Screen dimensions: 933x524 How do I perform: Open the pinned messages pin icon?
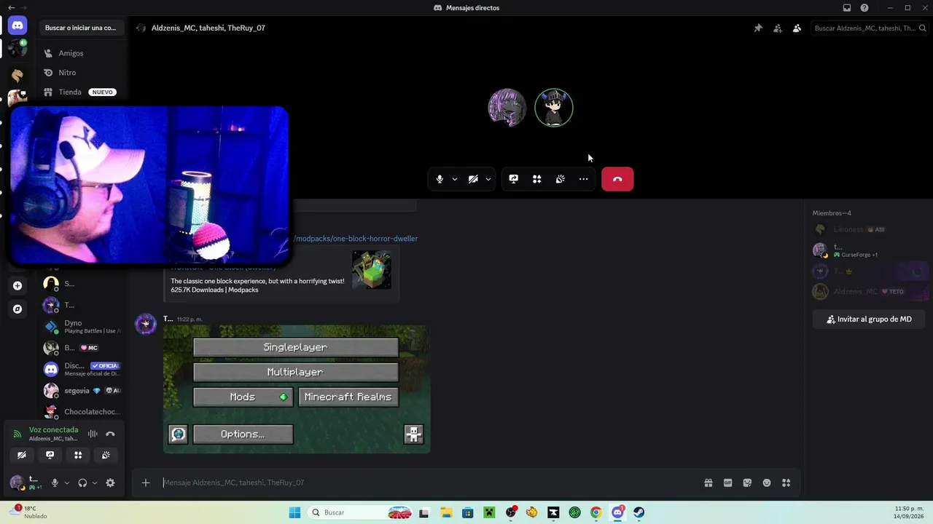[758, 28]
